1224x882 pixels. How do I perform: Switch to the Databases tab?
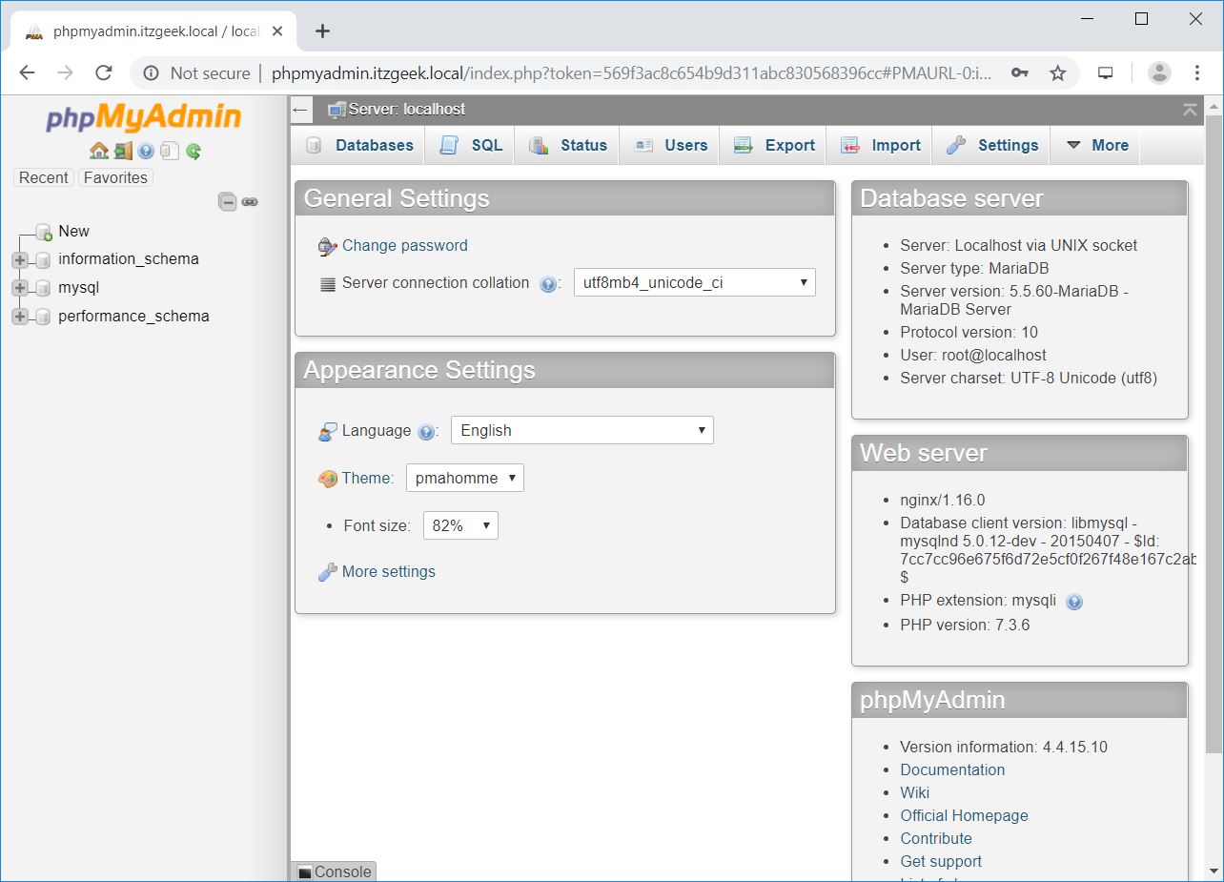point(359,146)
